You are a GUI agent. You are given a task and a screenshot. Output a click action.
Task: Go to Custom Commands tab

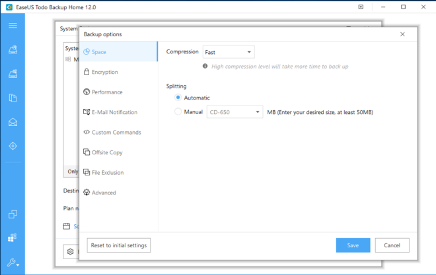click(x=118, y=132)
